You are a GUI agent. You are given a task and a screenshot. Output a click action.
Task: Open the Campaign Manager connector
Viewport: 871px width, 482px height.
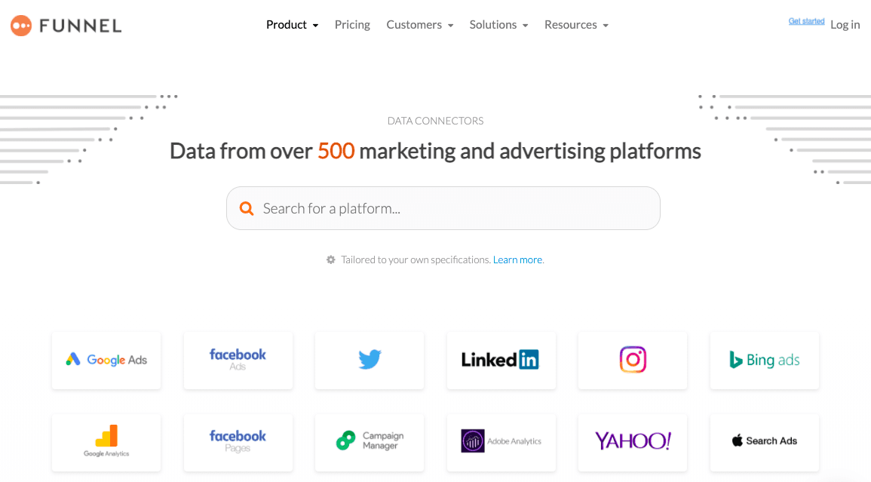point(369,442)
